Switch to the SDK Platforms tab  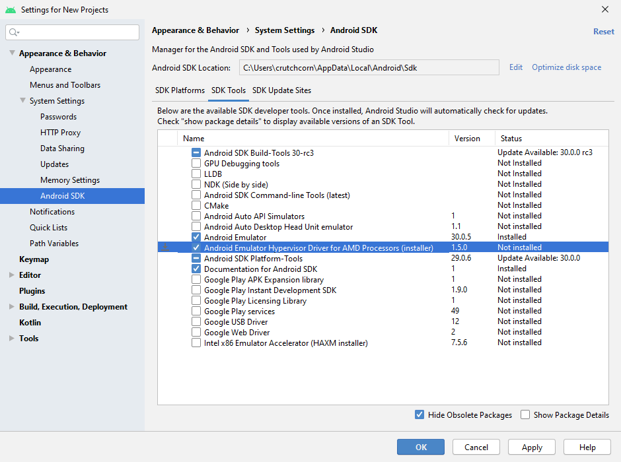[180, 90]
